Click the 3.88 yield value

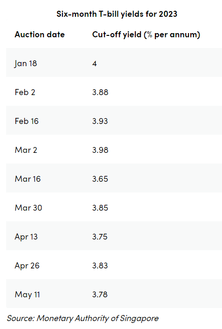point(100,92)
